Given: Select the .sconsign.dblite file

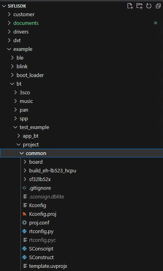Looking at the screenshot, I should 46,196.
